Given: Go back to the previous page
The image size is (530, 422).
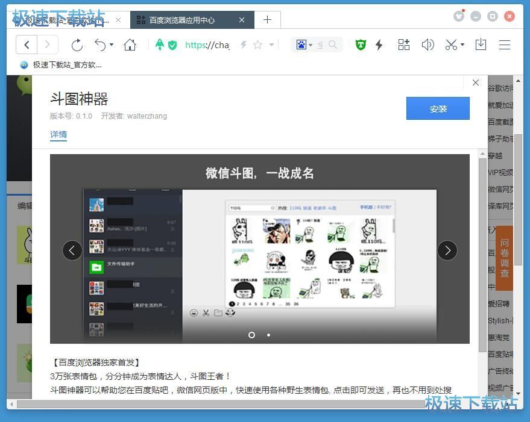Looking at the screenshot, I should click(27, 45).
